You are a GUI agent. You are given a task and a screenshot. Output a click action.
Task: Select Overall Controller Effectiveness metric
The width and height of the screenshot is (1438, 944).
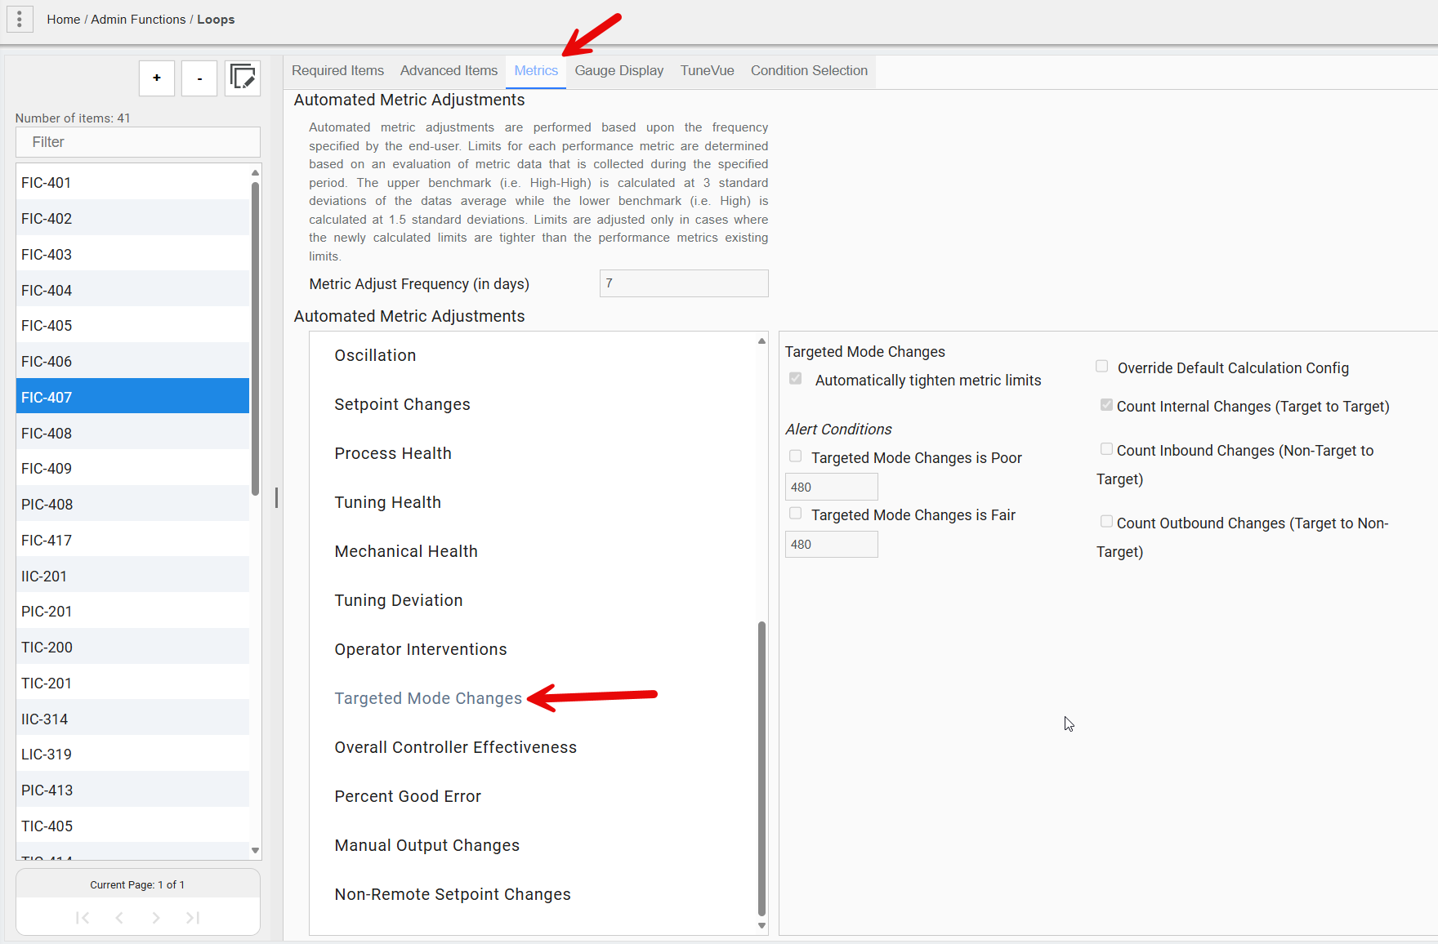(x=455, y=747)
